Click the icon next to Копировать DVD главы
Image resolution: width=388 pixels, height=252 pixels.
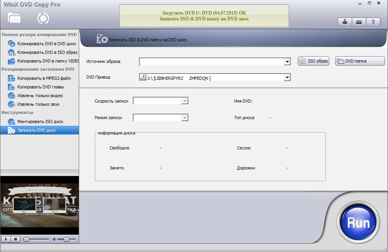(11, 87)
